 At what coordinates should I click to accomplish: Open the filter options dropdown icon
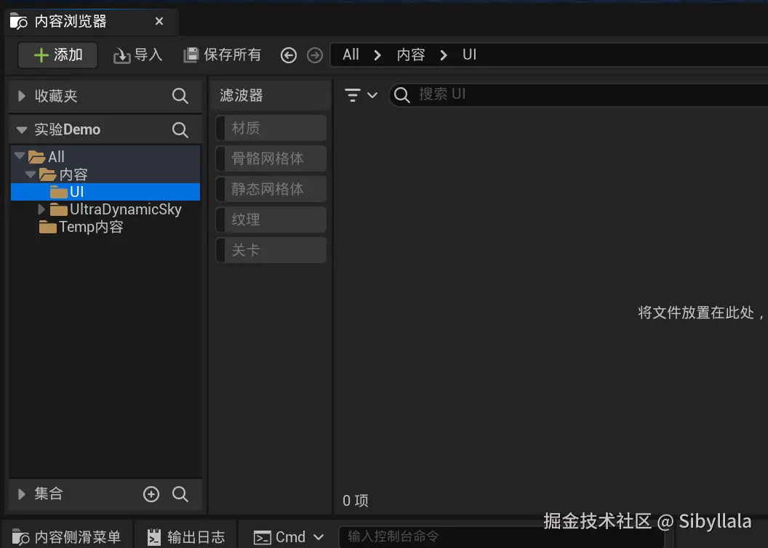361,94
